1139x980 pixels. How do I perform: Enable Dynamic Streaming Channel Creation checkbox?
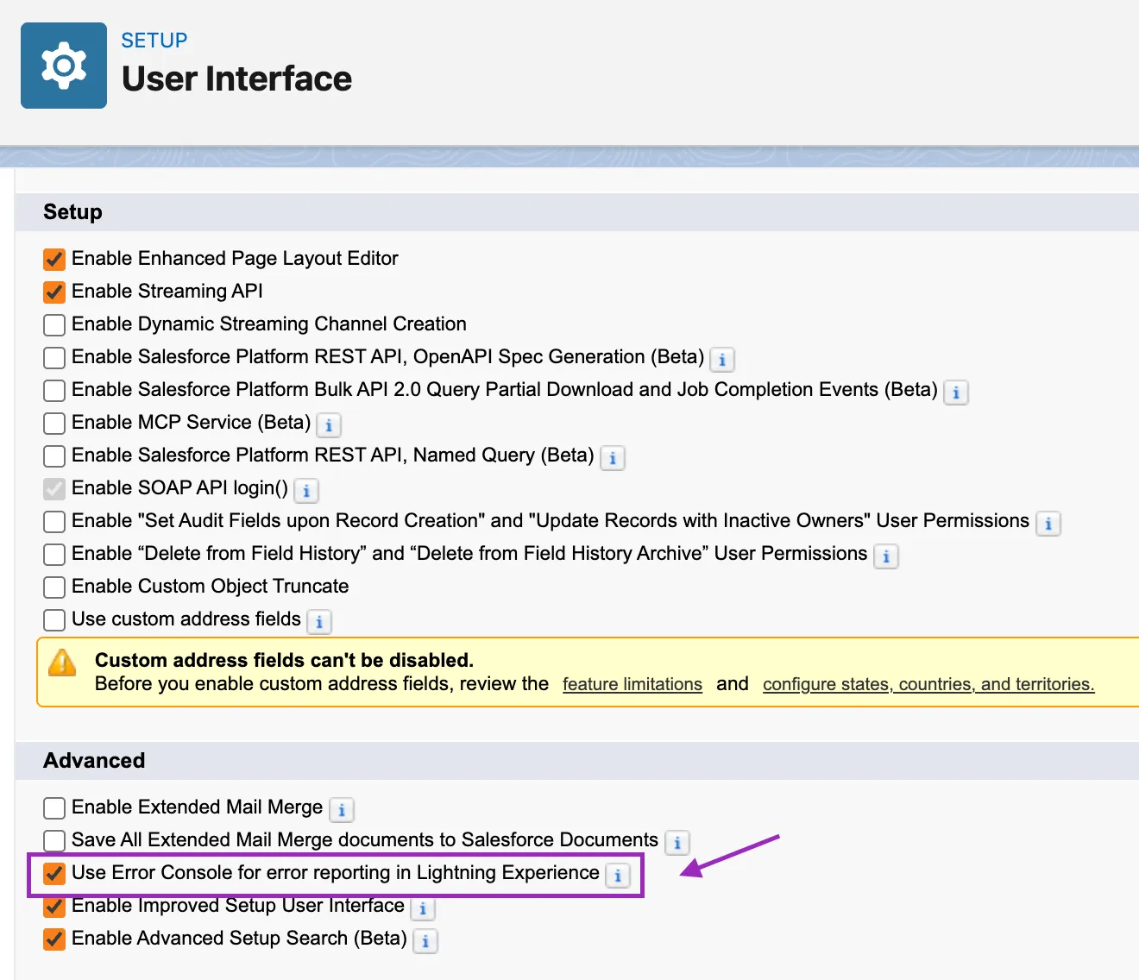click(54, 324)
